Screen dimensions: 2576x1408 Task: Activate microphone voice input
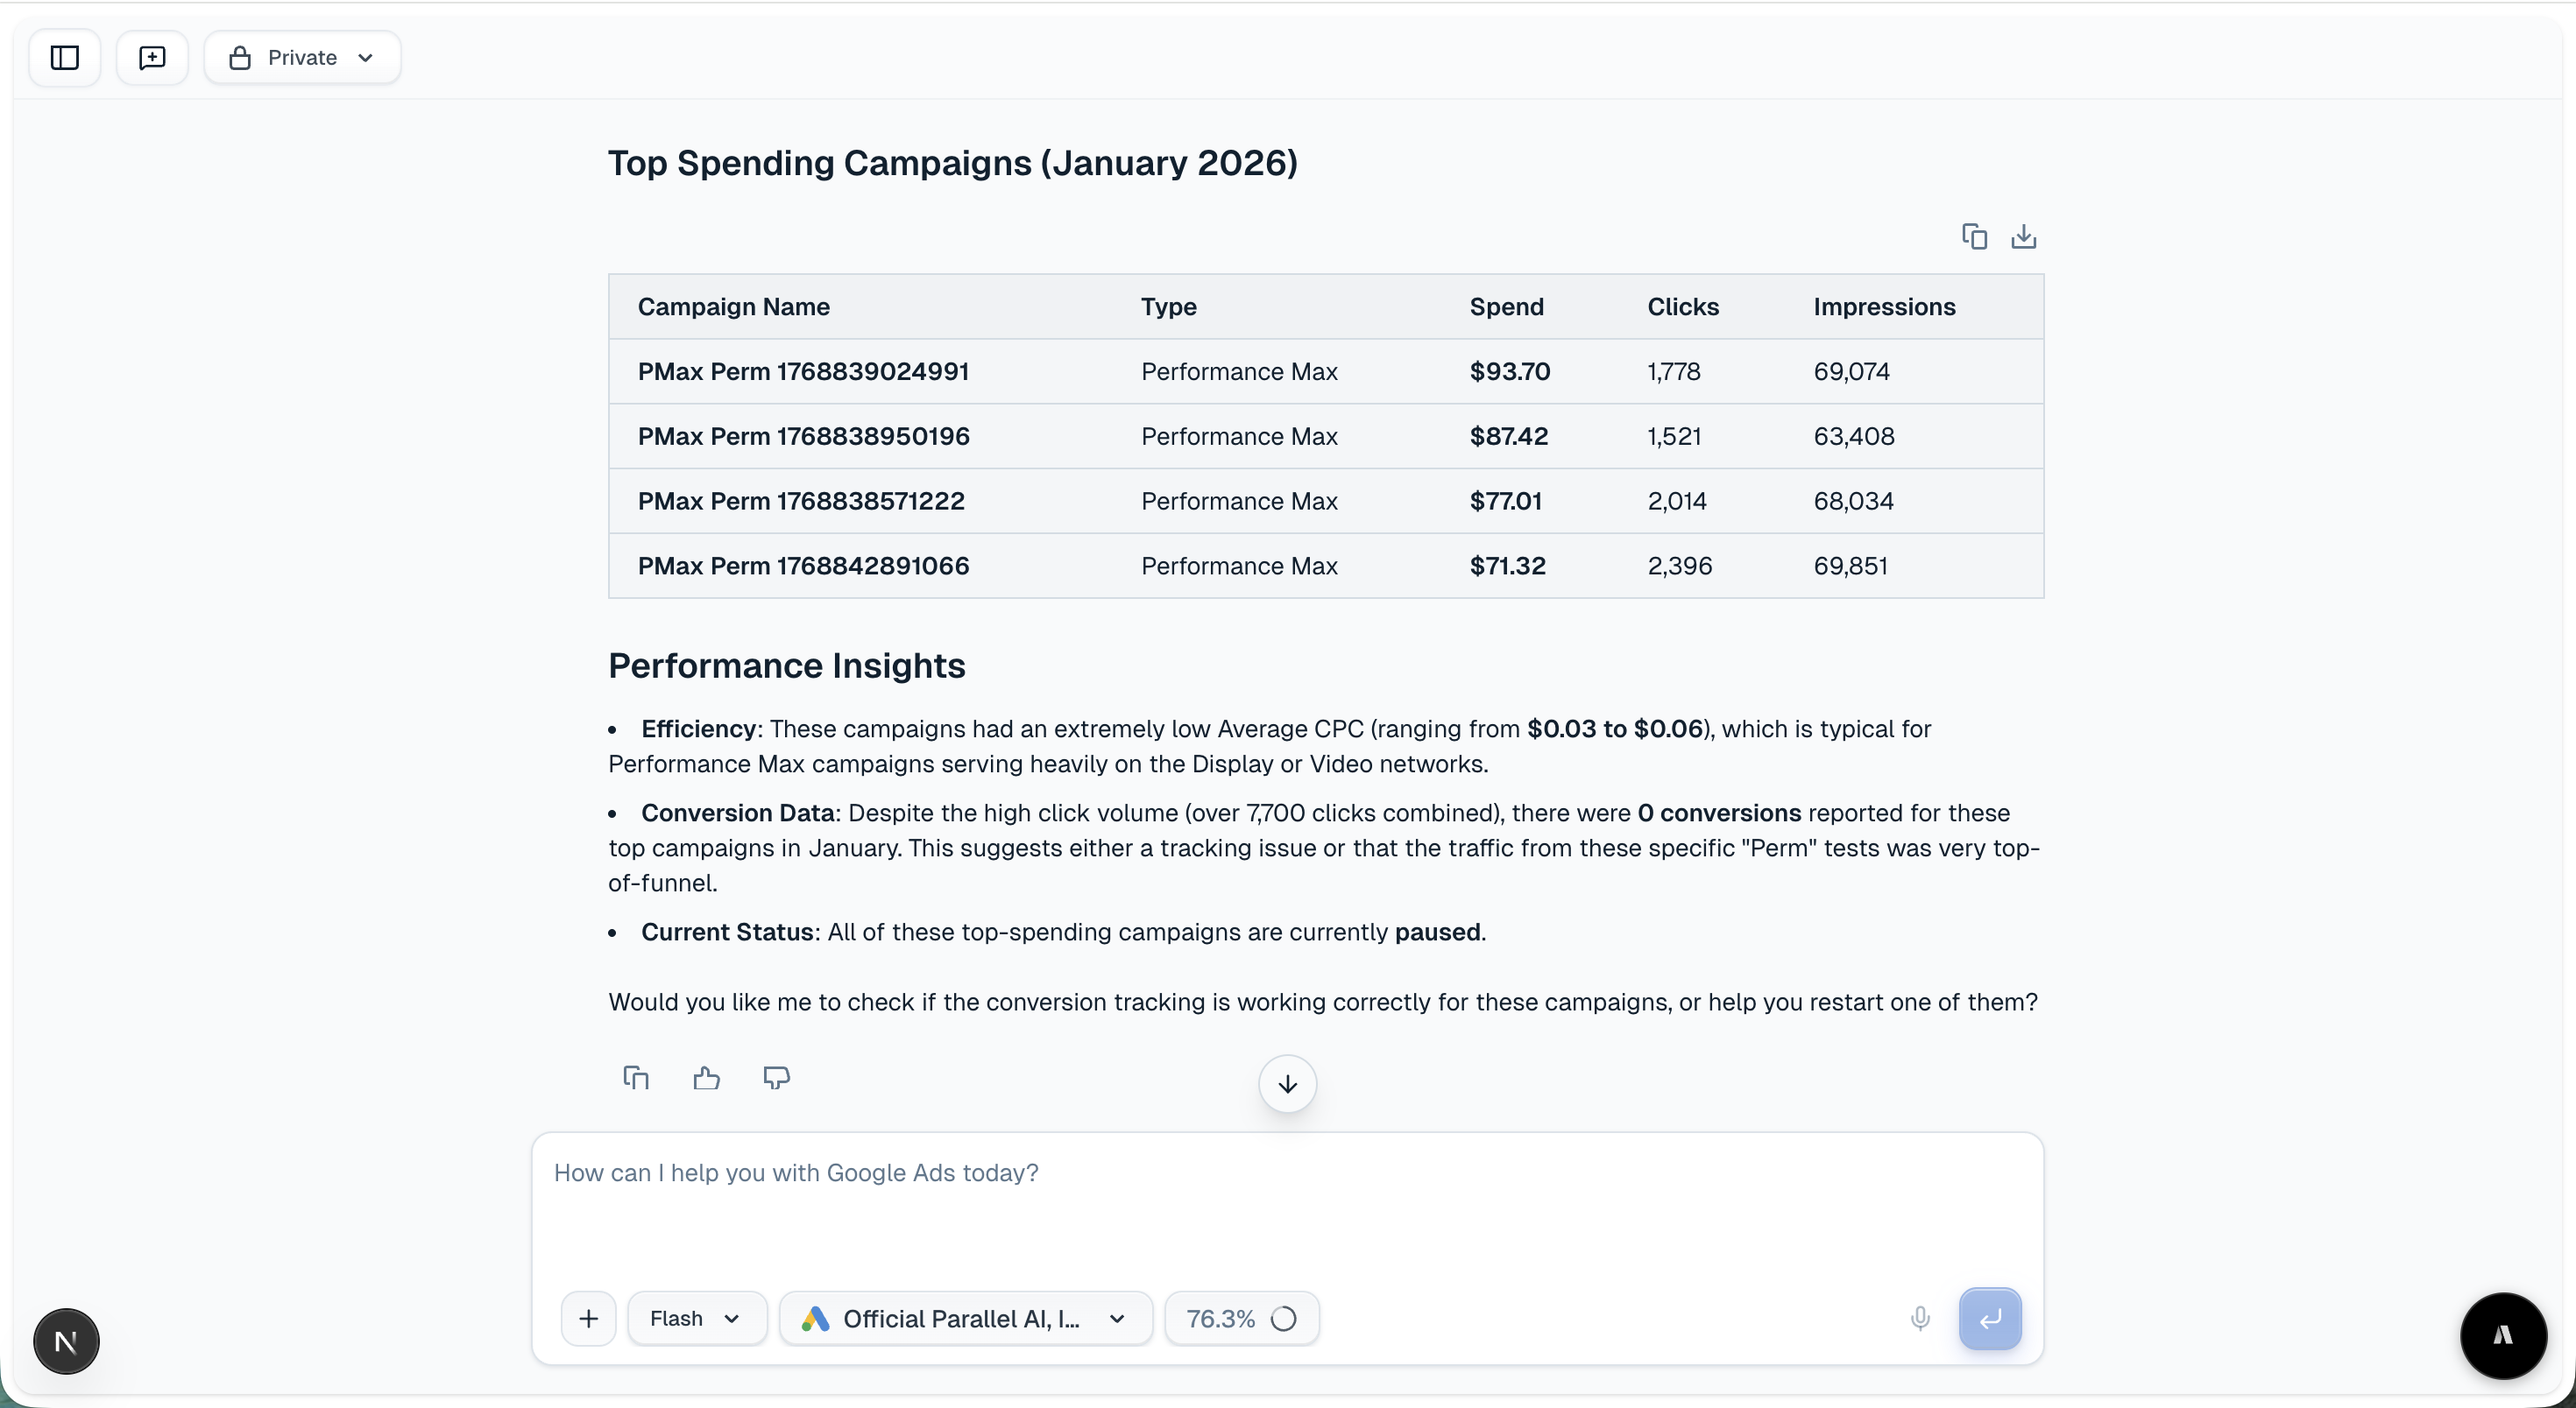click(x=1919, y=1318)
